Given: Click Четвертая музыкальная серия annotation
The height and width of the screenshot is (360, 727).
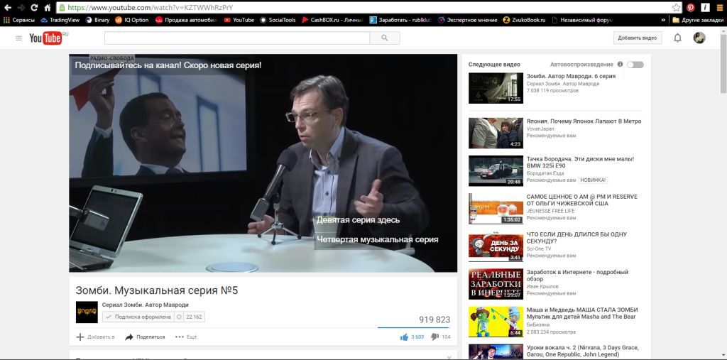Looking at the screenshot, I should 377,239.
